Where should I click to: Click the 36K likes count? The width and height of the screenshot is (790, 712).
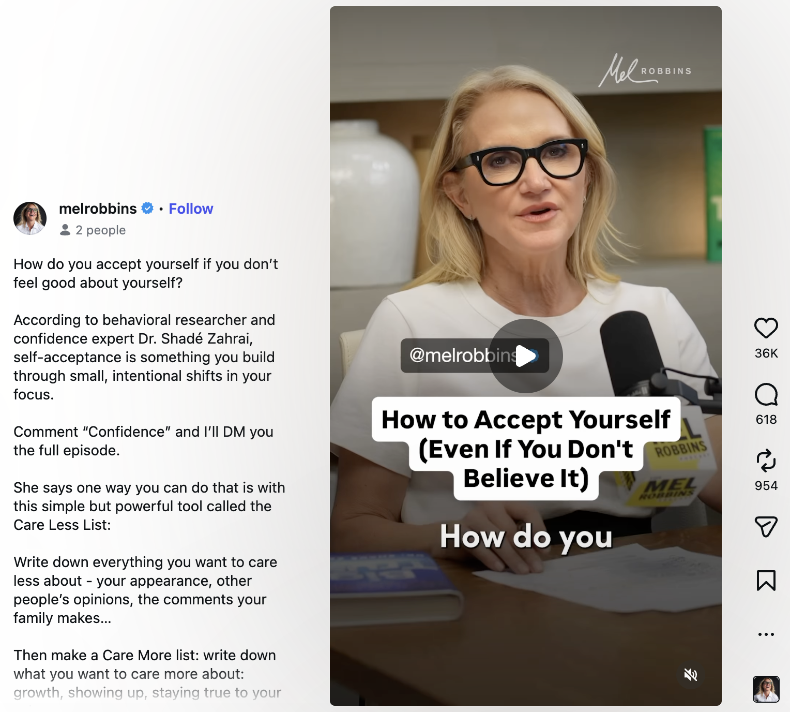(766, 353)
